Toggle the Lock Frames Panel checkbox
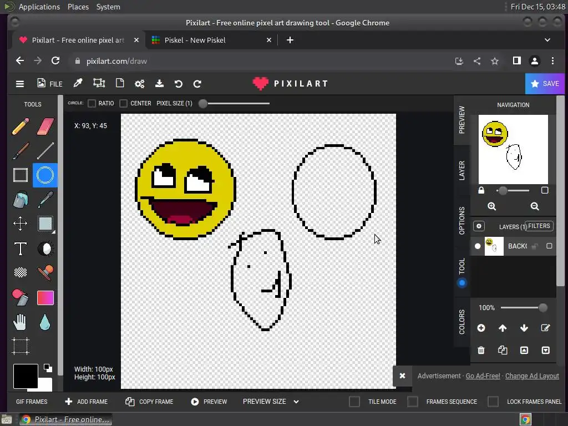Image resolution: width=568 pixels, height=426 pixels. 493,402
